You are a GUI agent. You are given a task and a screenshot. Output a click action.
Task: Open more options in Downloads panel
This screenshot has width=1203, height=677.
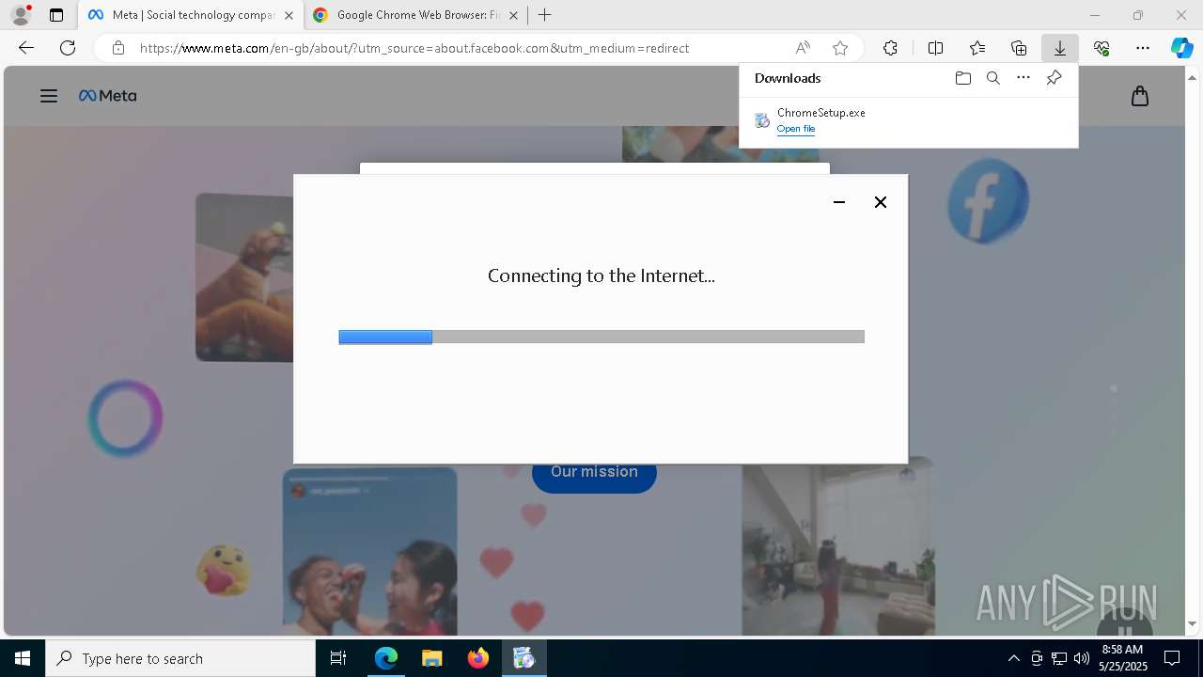[1023, 78]
